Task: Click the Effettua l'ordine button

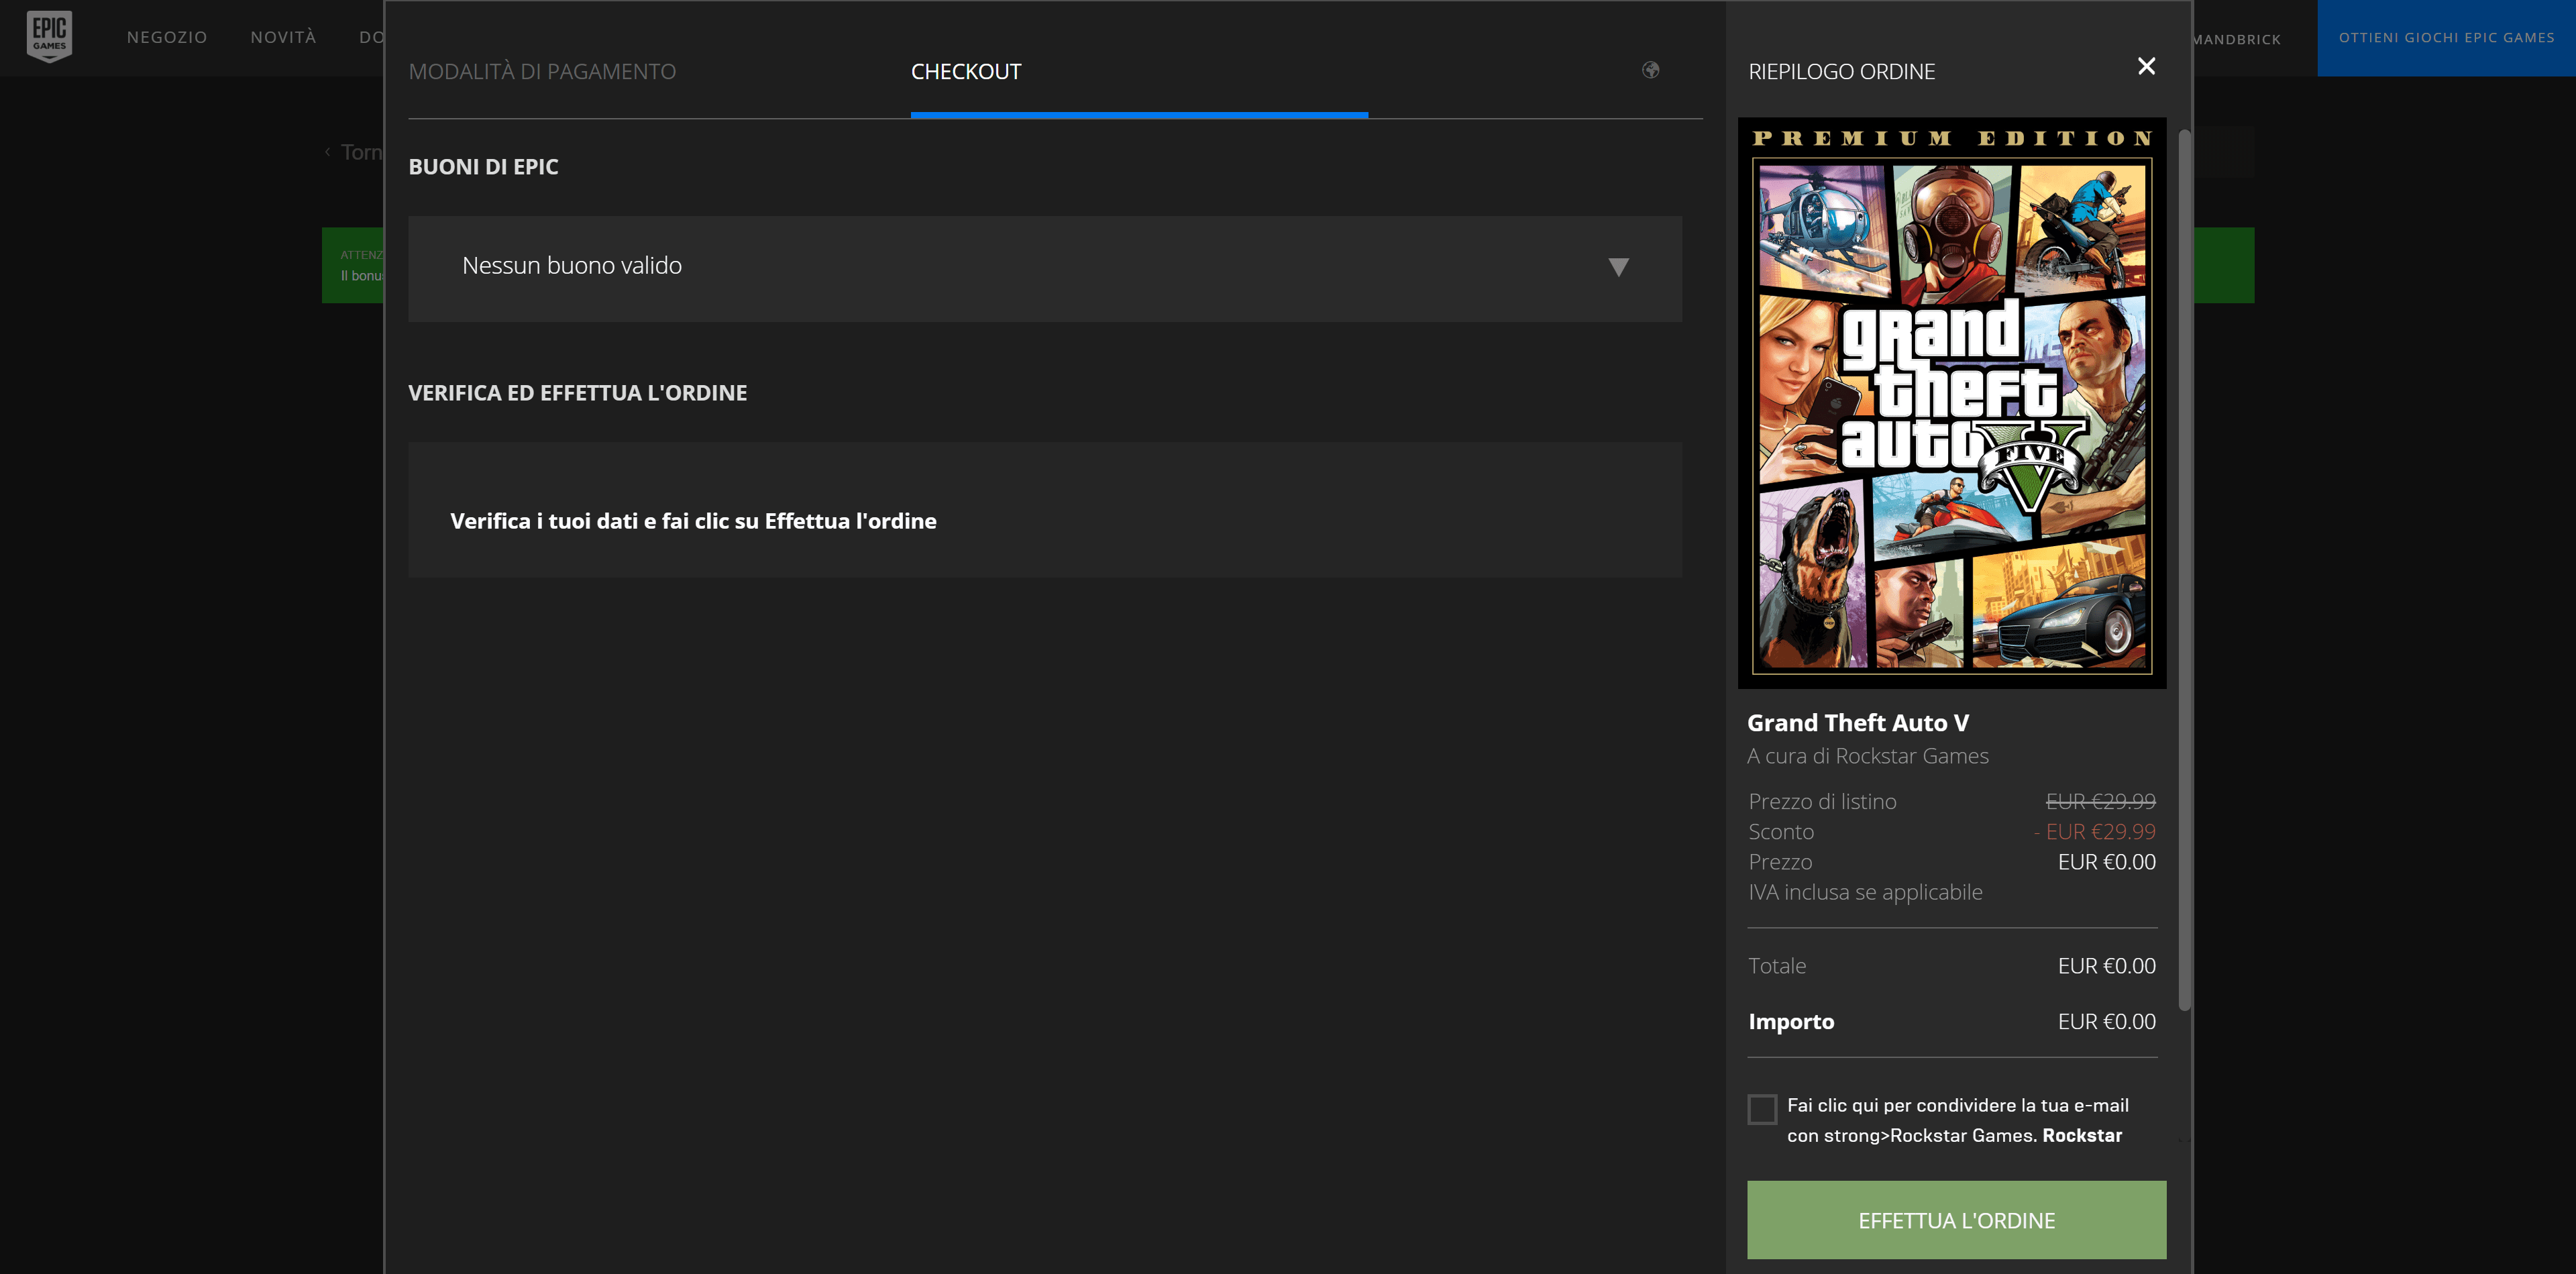Action: (x=1956, y=1220)
